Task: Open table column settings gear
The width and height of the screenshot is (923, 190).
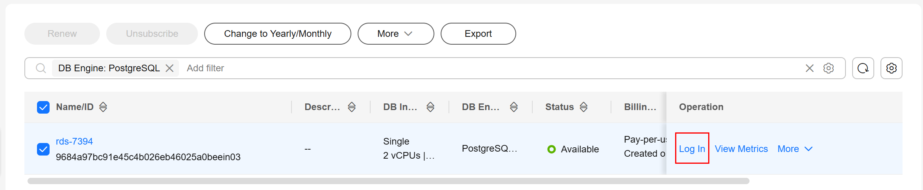Action: (891, 68)
